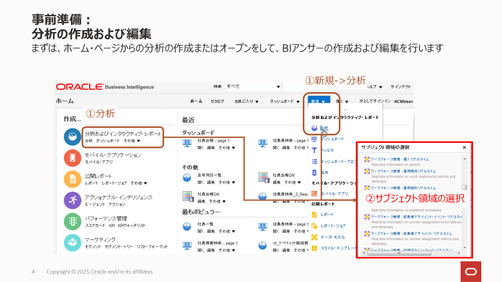Viewport: 502px width, 282px height.
Task: Click the データ・モデル icon in the 新規 menu
Action: pyautogui.click(x=314, y=238)
